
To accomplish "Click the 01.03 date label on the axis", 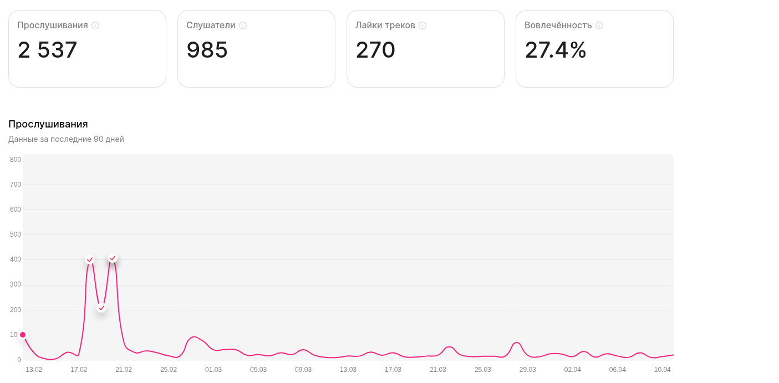I will [x=213, y=370].
